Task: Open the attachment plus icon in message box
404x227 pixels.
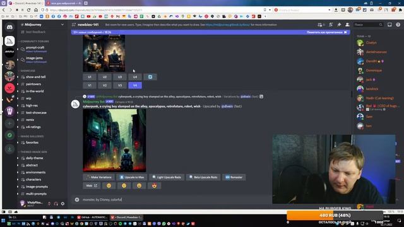Action: [x=77, y=199]
